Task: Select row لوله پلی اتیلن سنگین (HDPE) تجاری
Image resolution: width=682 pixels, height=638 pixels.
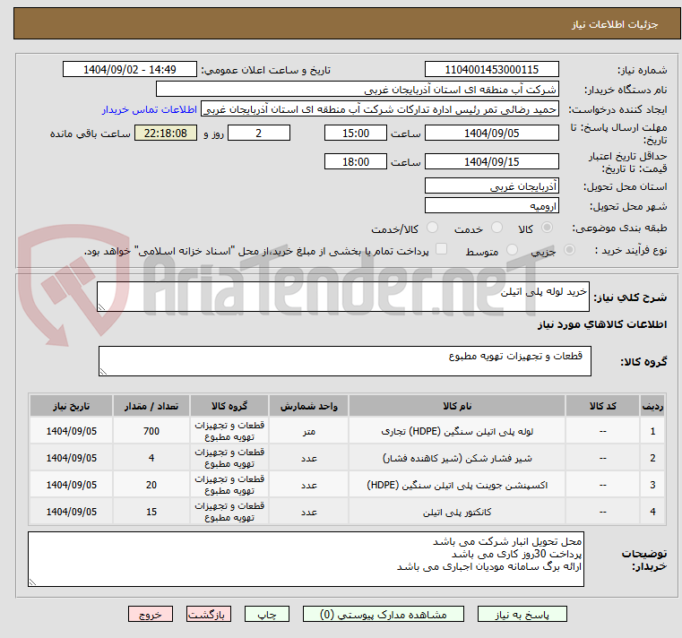Action: [x=348, y=431]
